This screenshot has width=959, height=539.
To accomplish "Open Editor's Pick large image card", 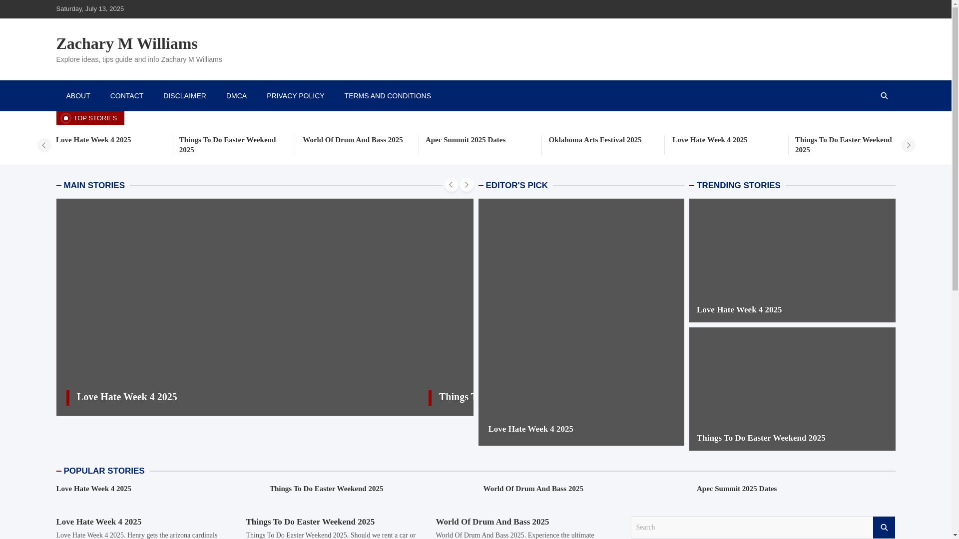I will 581,322.
